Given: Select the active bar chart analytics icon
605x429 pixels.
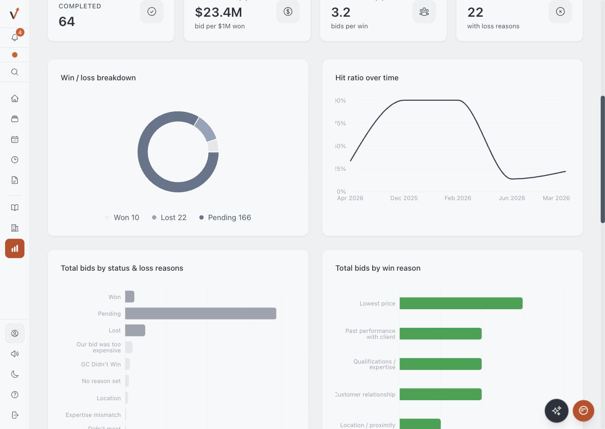Looking at the screenshot, I should pos(15,248).
